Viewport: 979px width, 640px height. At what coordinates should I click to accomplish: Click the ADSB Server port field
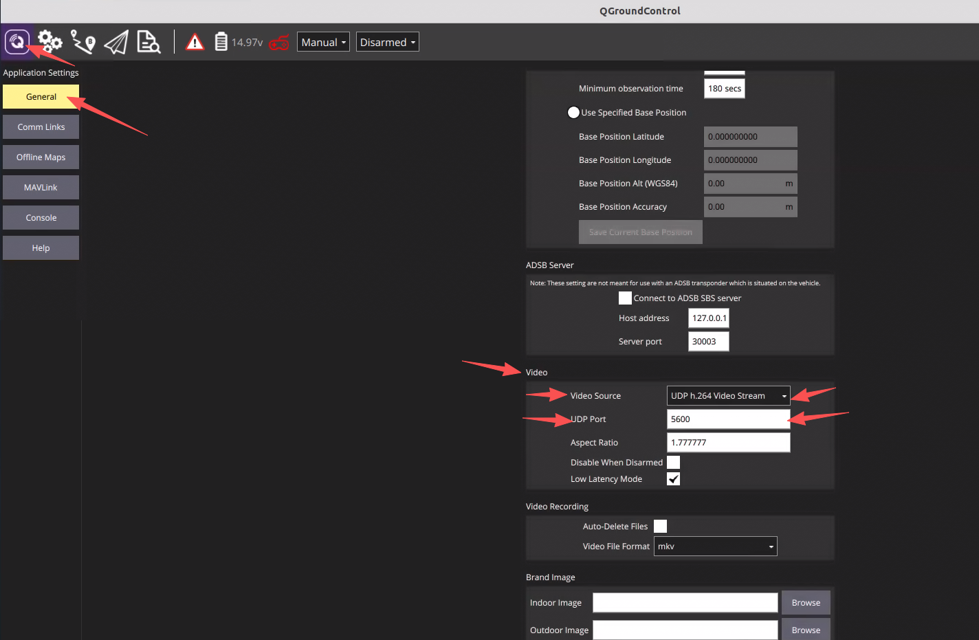709,342
